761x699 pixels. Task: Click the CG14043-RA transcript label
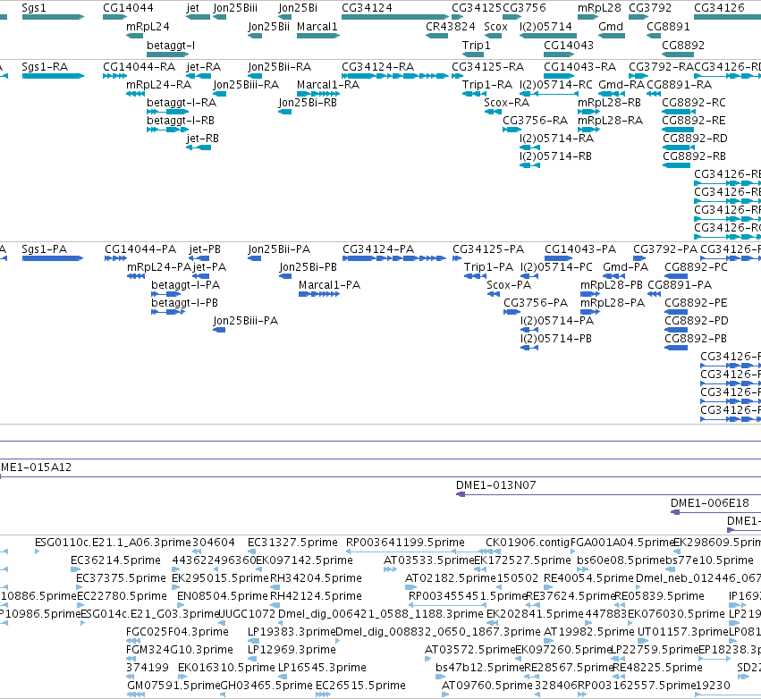tap(579, 67)
